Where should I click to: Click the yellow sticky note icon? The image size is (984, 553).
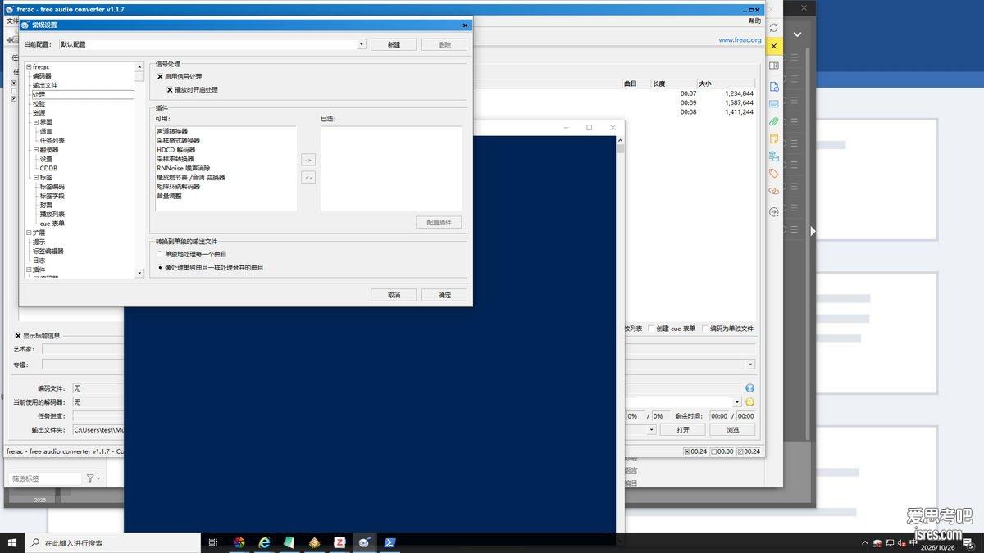pos(773,139)
